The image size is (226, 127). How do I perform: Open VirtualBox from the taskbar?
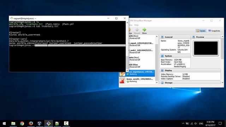point(40,123)
